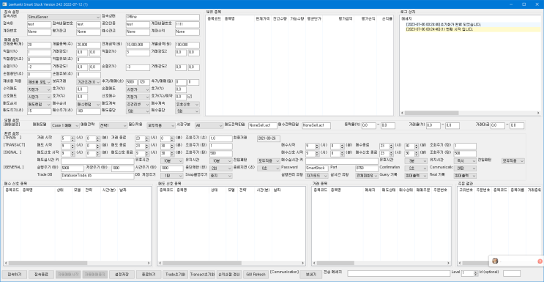Screen dimensions: 544x282
Task: Click the 개별금액 field showing 100,000
Action: click(x=187, y=45)
